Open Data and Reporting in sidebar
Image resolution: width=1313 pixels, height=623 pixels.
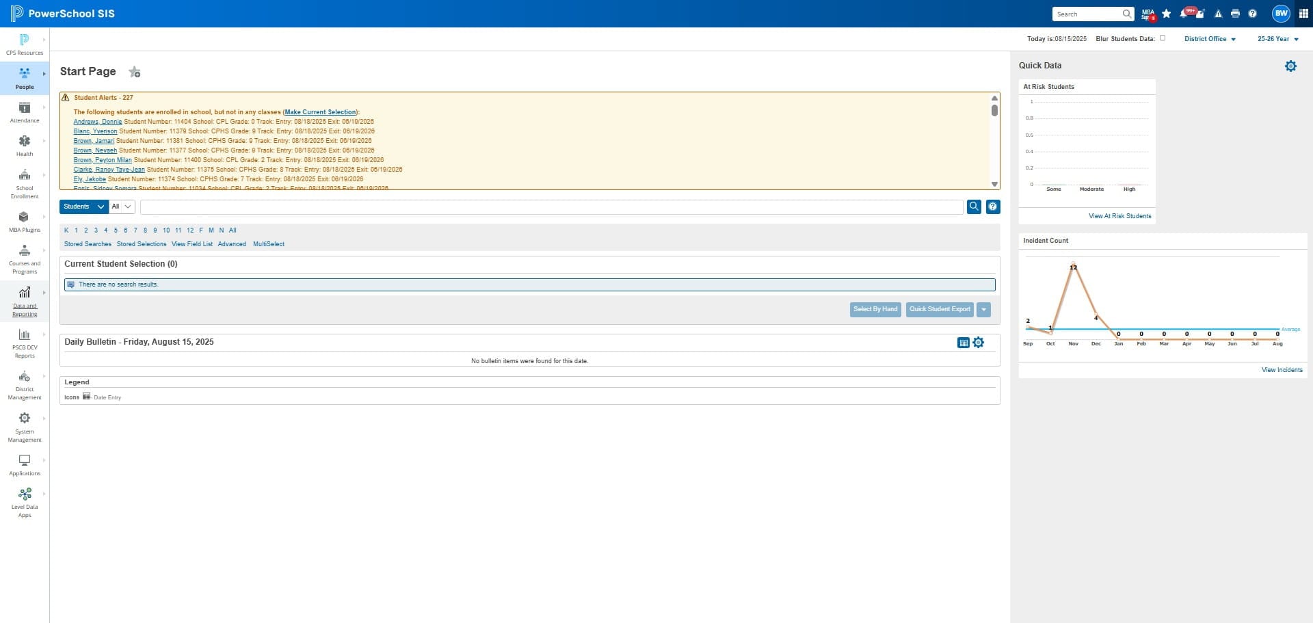pos(25,301)
